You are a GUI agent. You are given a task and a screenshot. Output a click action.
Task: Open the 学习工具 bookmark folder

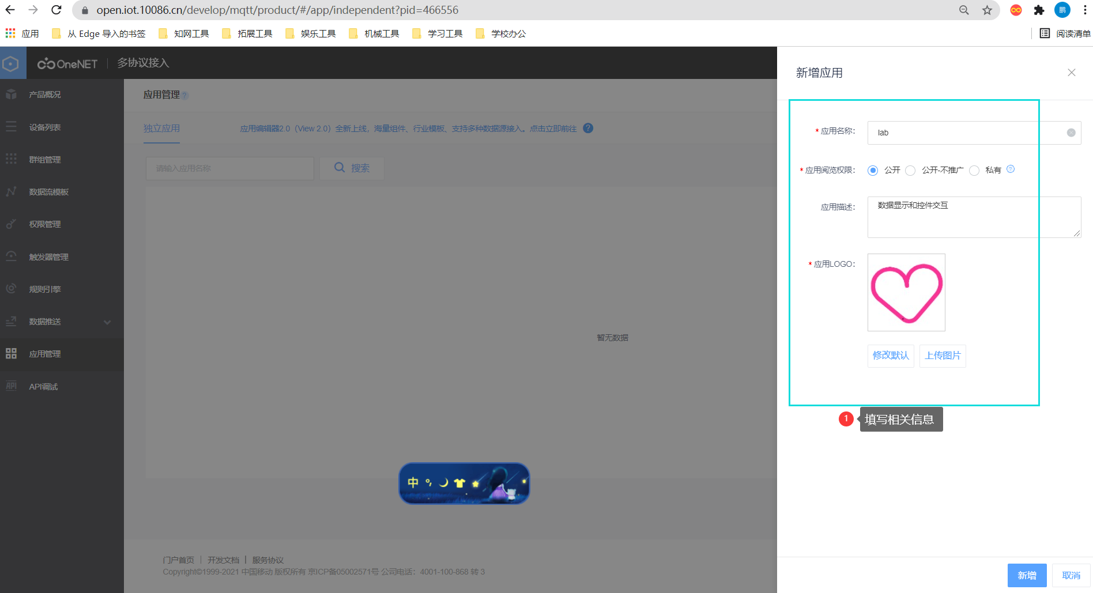point(438,33)
